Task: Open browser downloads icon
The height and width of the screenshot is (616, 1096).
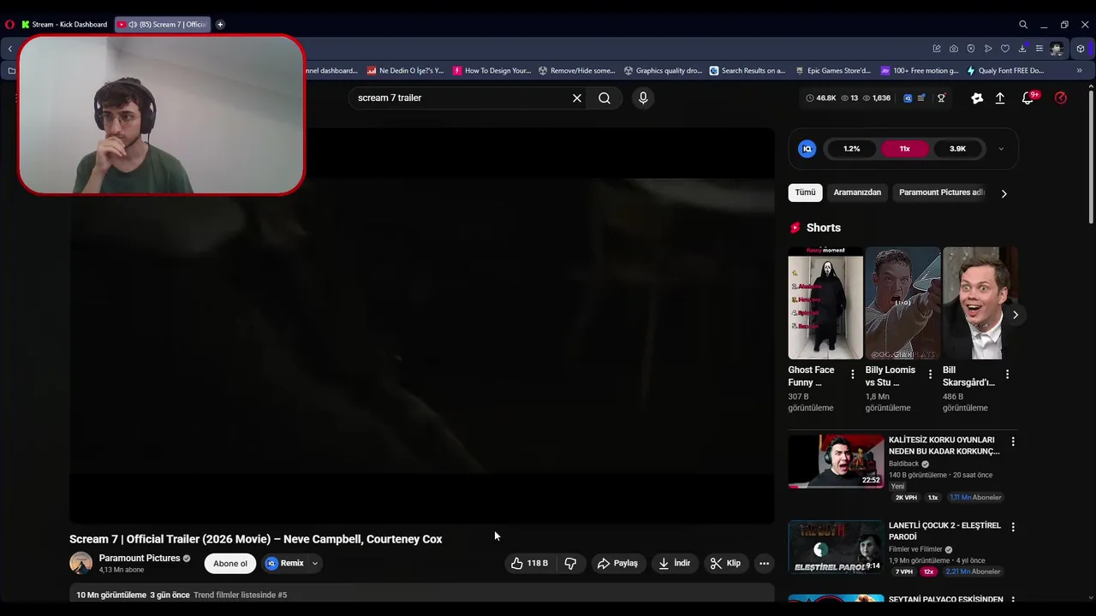Action: 1022,49
